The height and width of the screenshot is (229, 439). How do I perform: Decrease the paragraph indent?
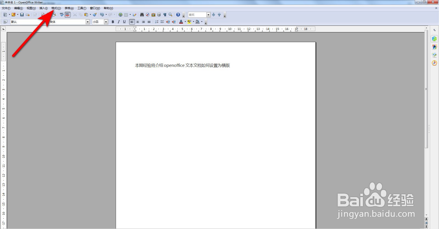click(x=168, y=22)
